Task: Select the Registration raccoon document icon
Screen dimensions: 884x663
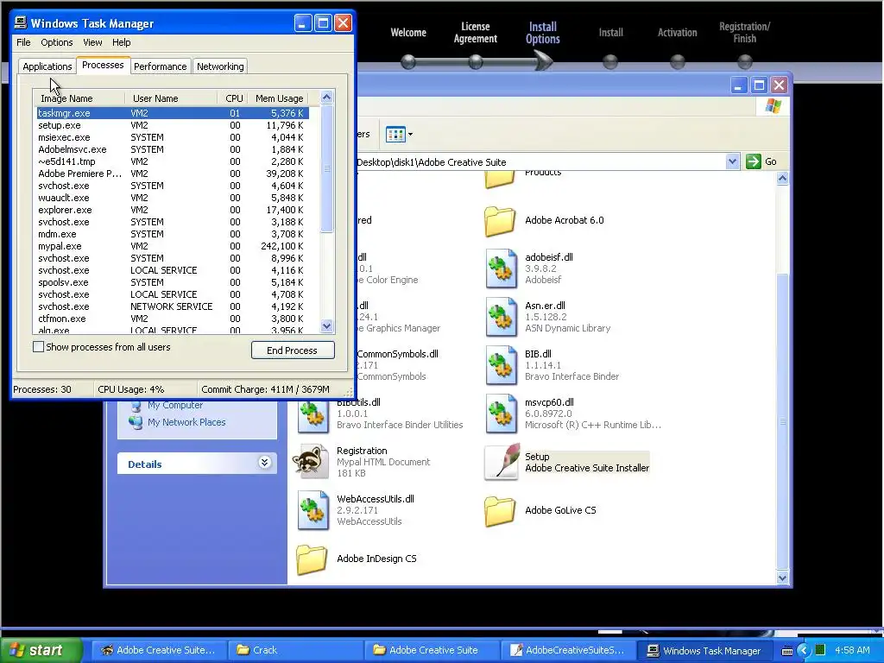Action: (x=311, y=461)
